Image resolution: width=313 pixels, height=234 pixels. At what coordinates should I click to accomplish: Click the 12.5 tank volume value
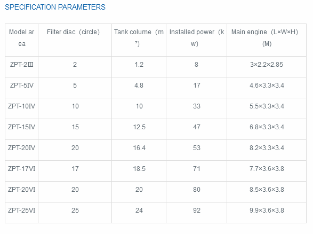click(x=139, y=127)
